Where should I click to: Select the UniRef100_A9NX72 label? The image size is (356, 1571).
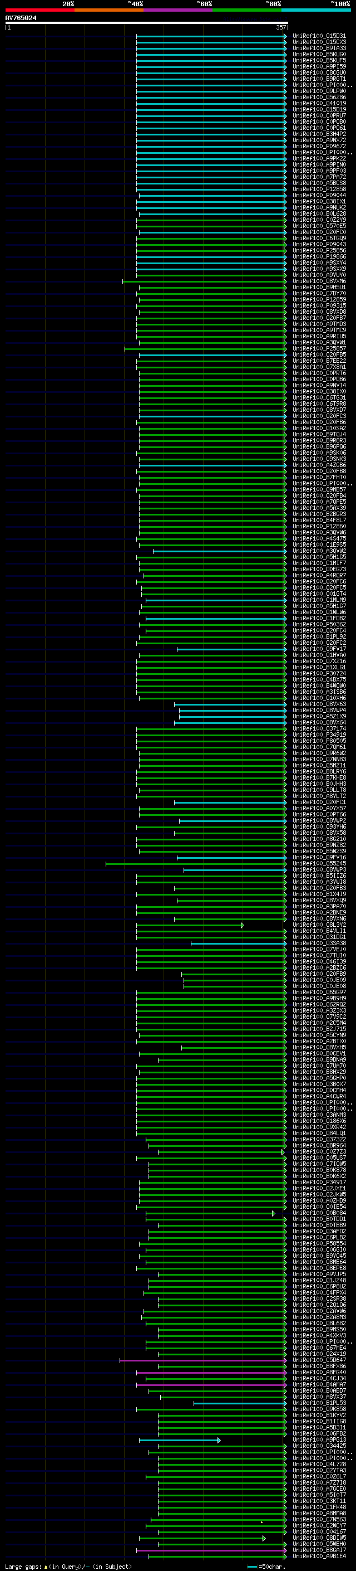point(319,140)
